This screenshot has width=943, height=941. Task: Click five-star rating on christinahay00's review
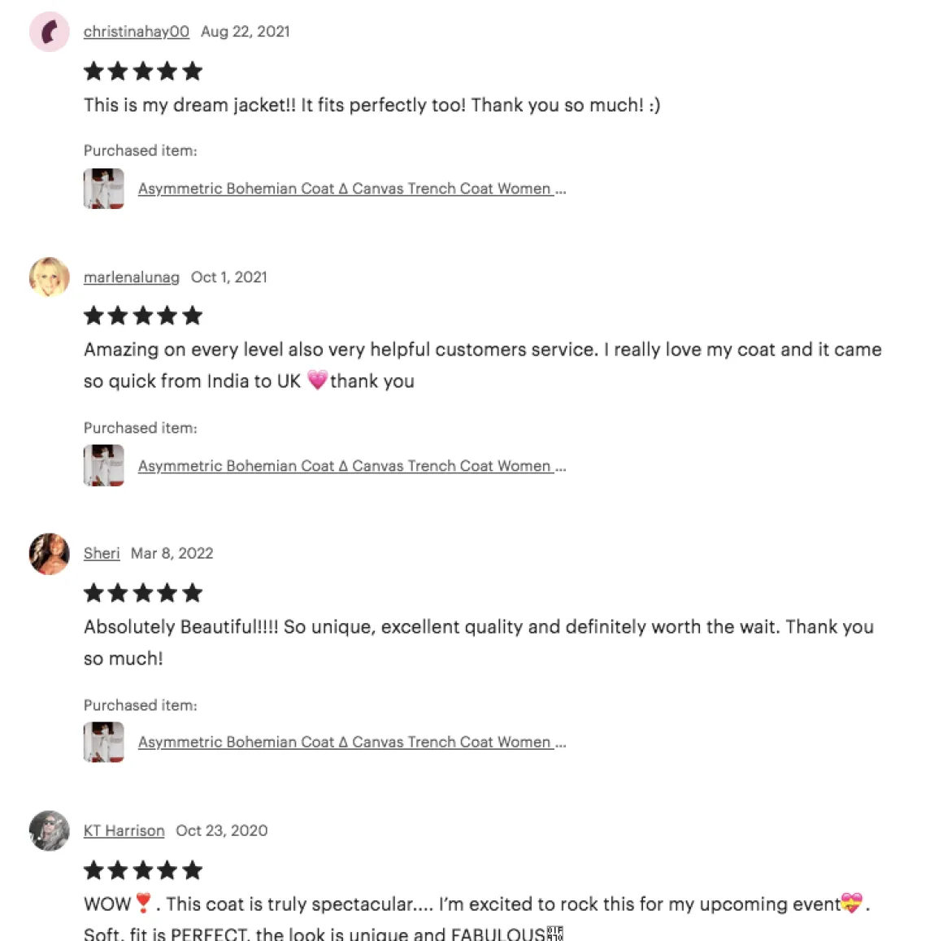(143, 72)
